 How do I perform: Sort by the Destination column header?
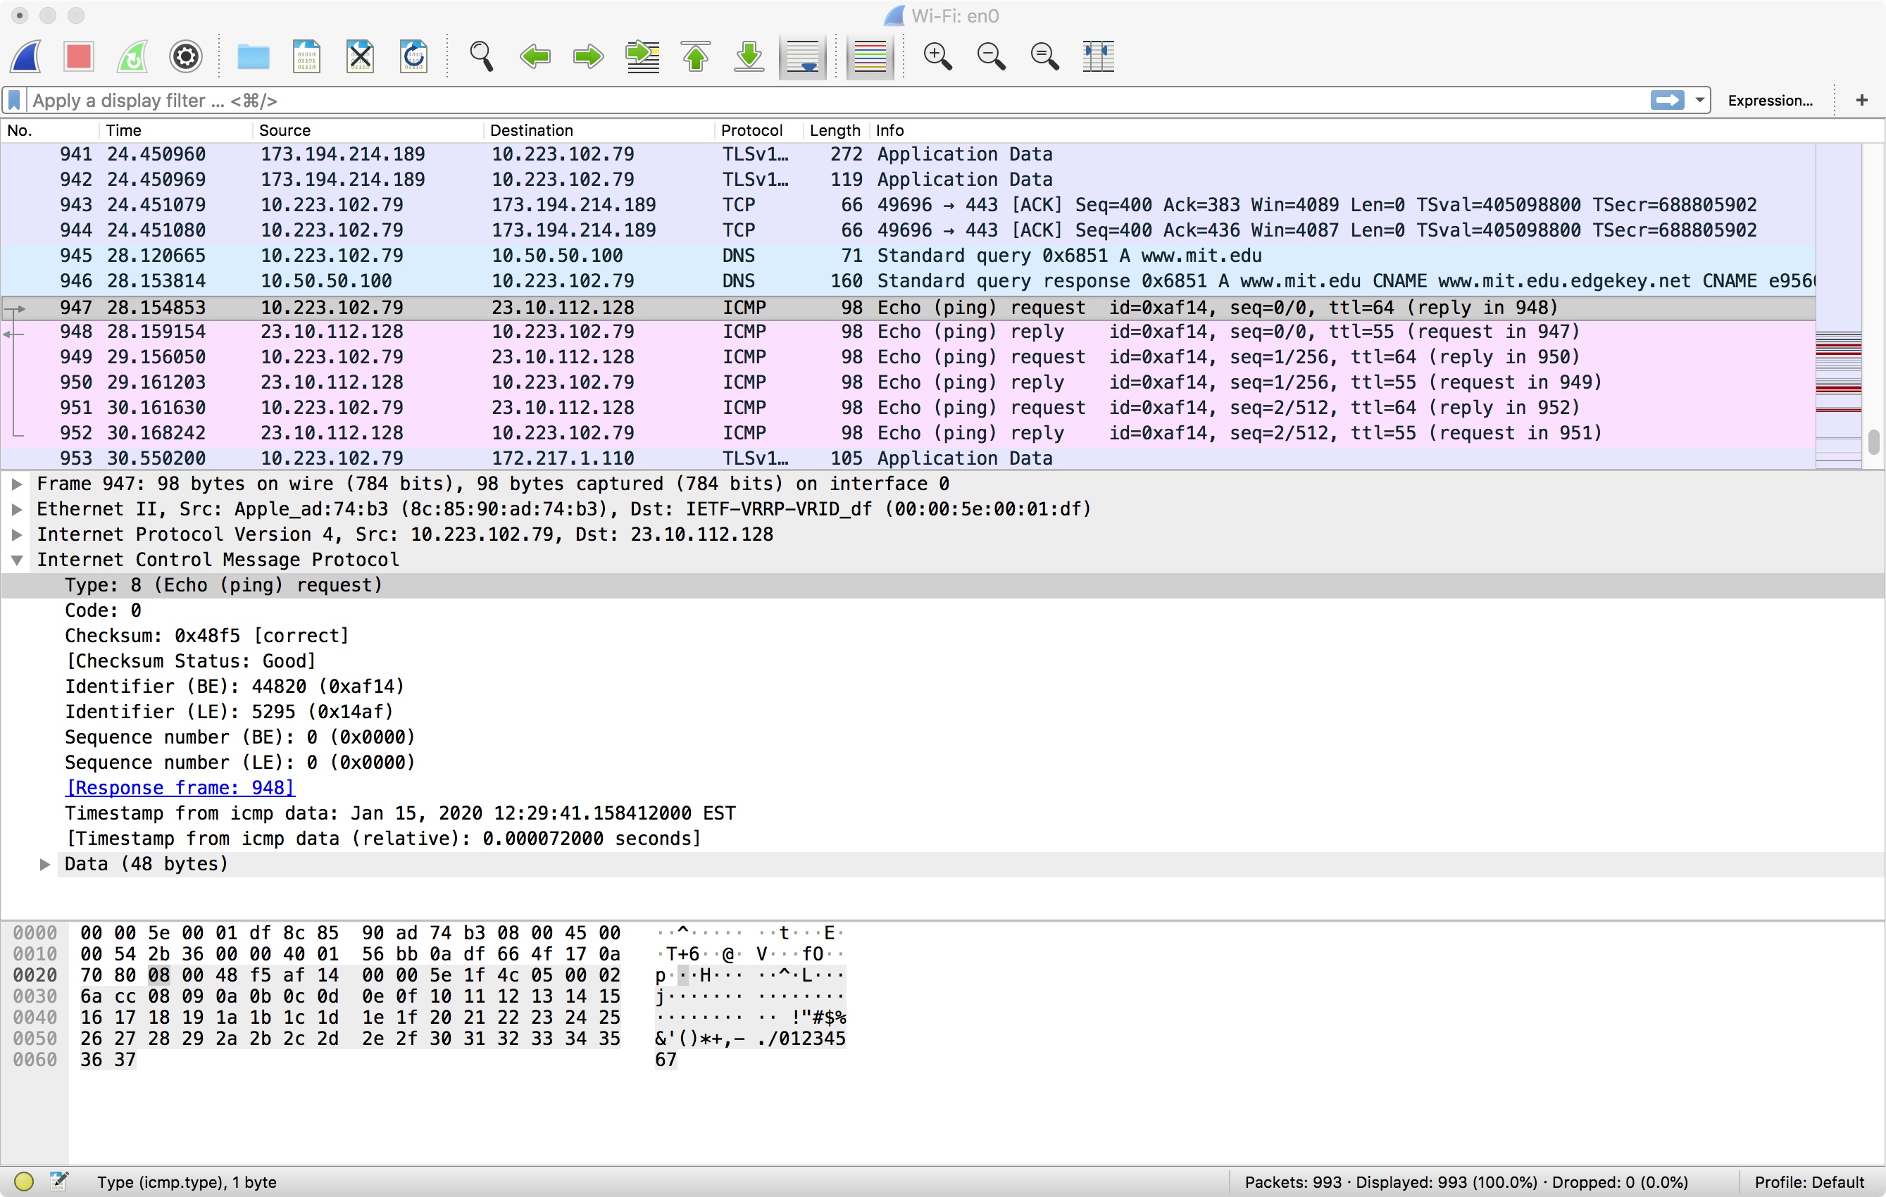599,130
